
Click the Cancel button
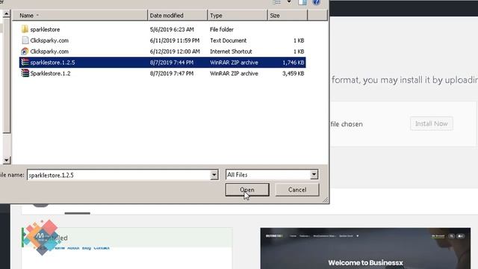[297, 190]
